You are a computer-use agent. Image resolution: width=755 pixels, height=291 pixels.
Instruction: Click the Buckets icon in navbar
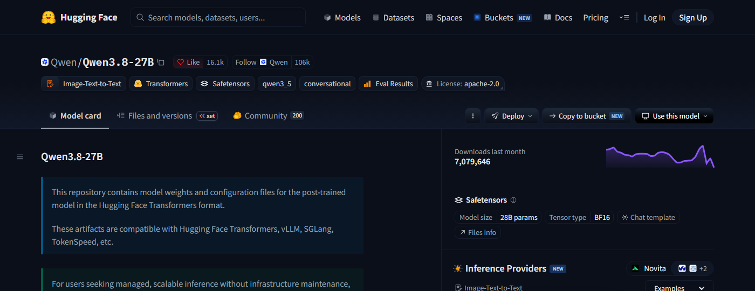click(x=477, y=18)
